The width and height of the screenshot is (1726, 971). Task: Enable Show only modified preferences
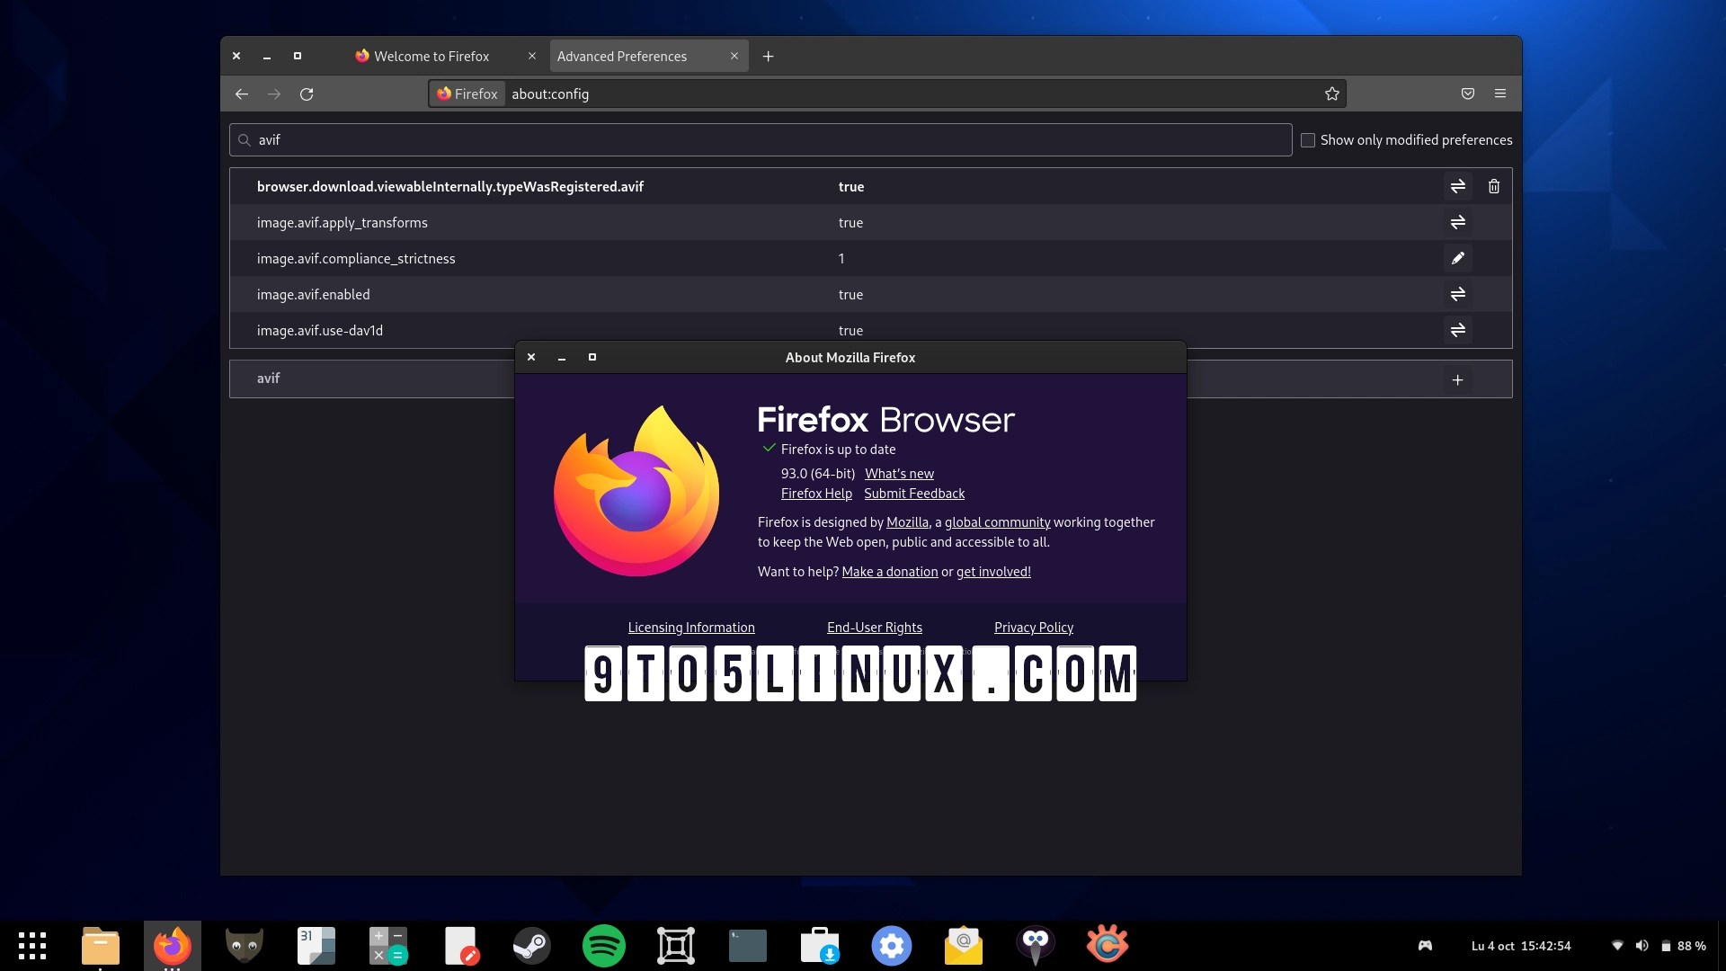click(x=1308, y=140)
